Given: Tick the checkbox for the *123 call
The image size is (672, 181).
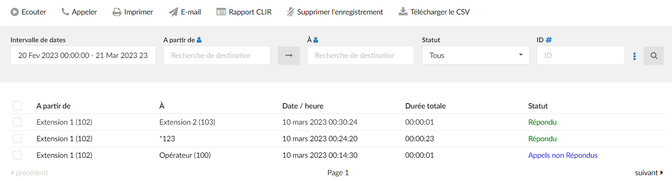Looking at the screenshot, I should 17,139.
